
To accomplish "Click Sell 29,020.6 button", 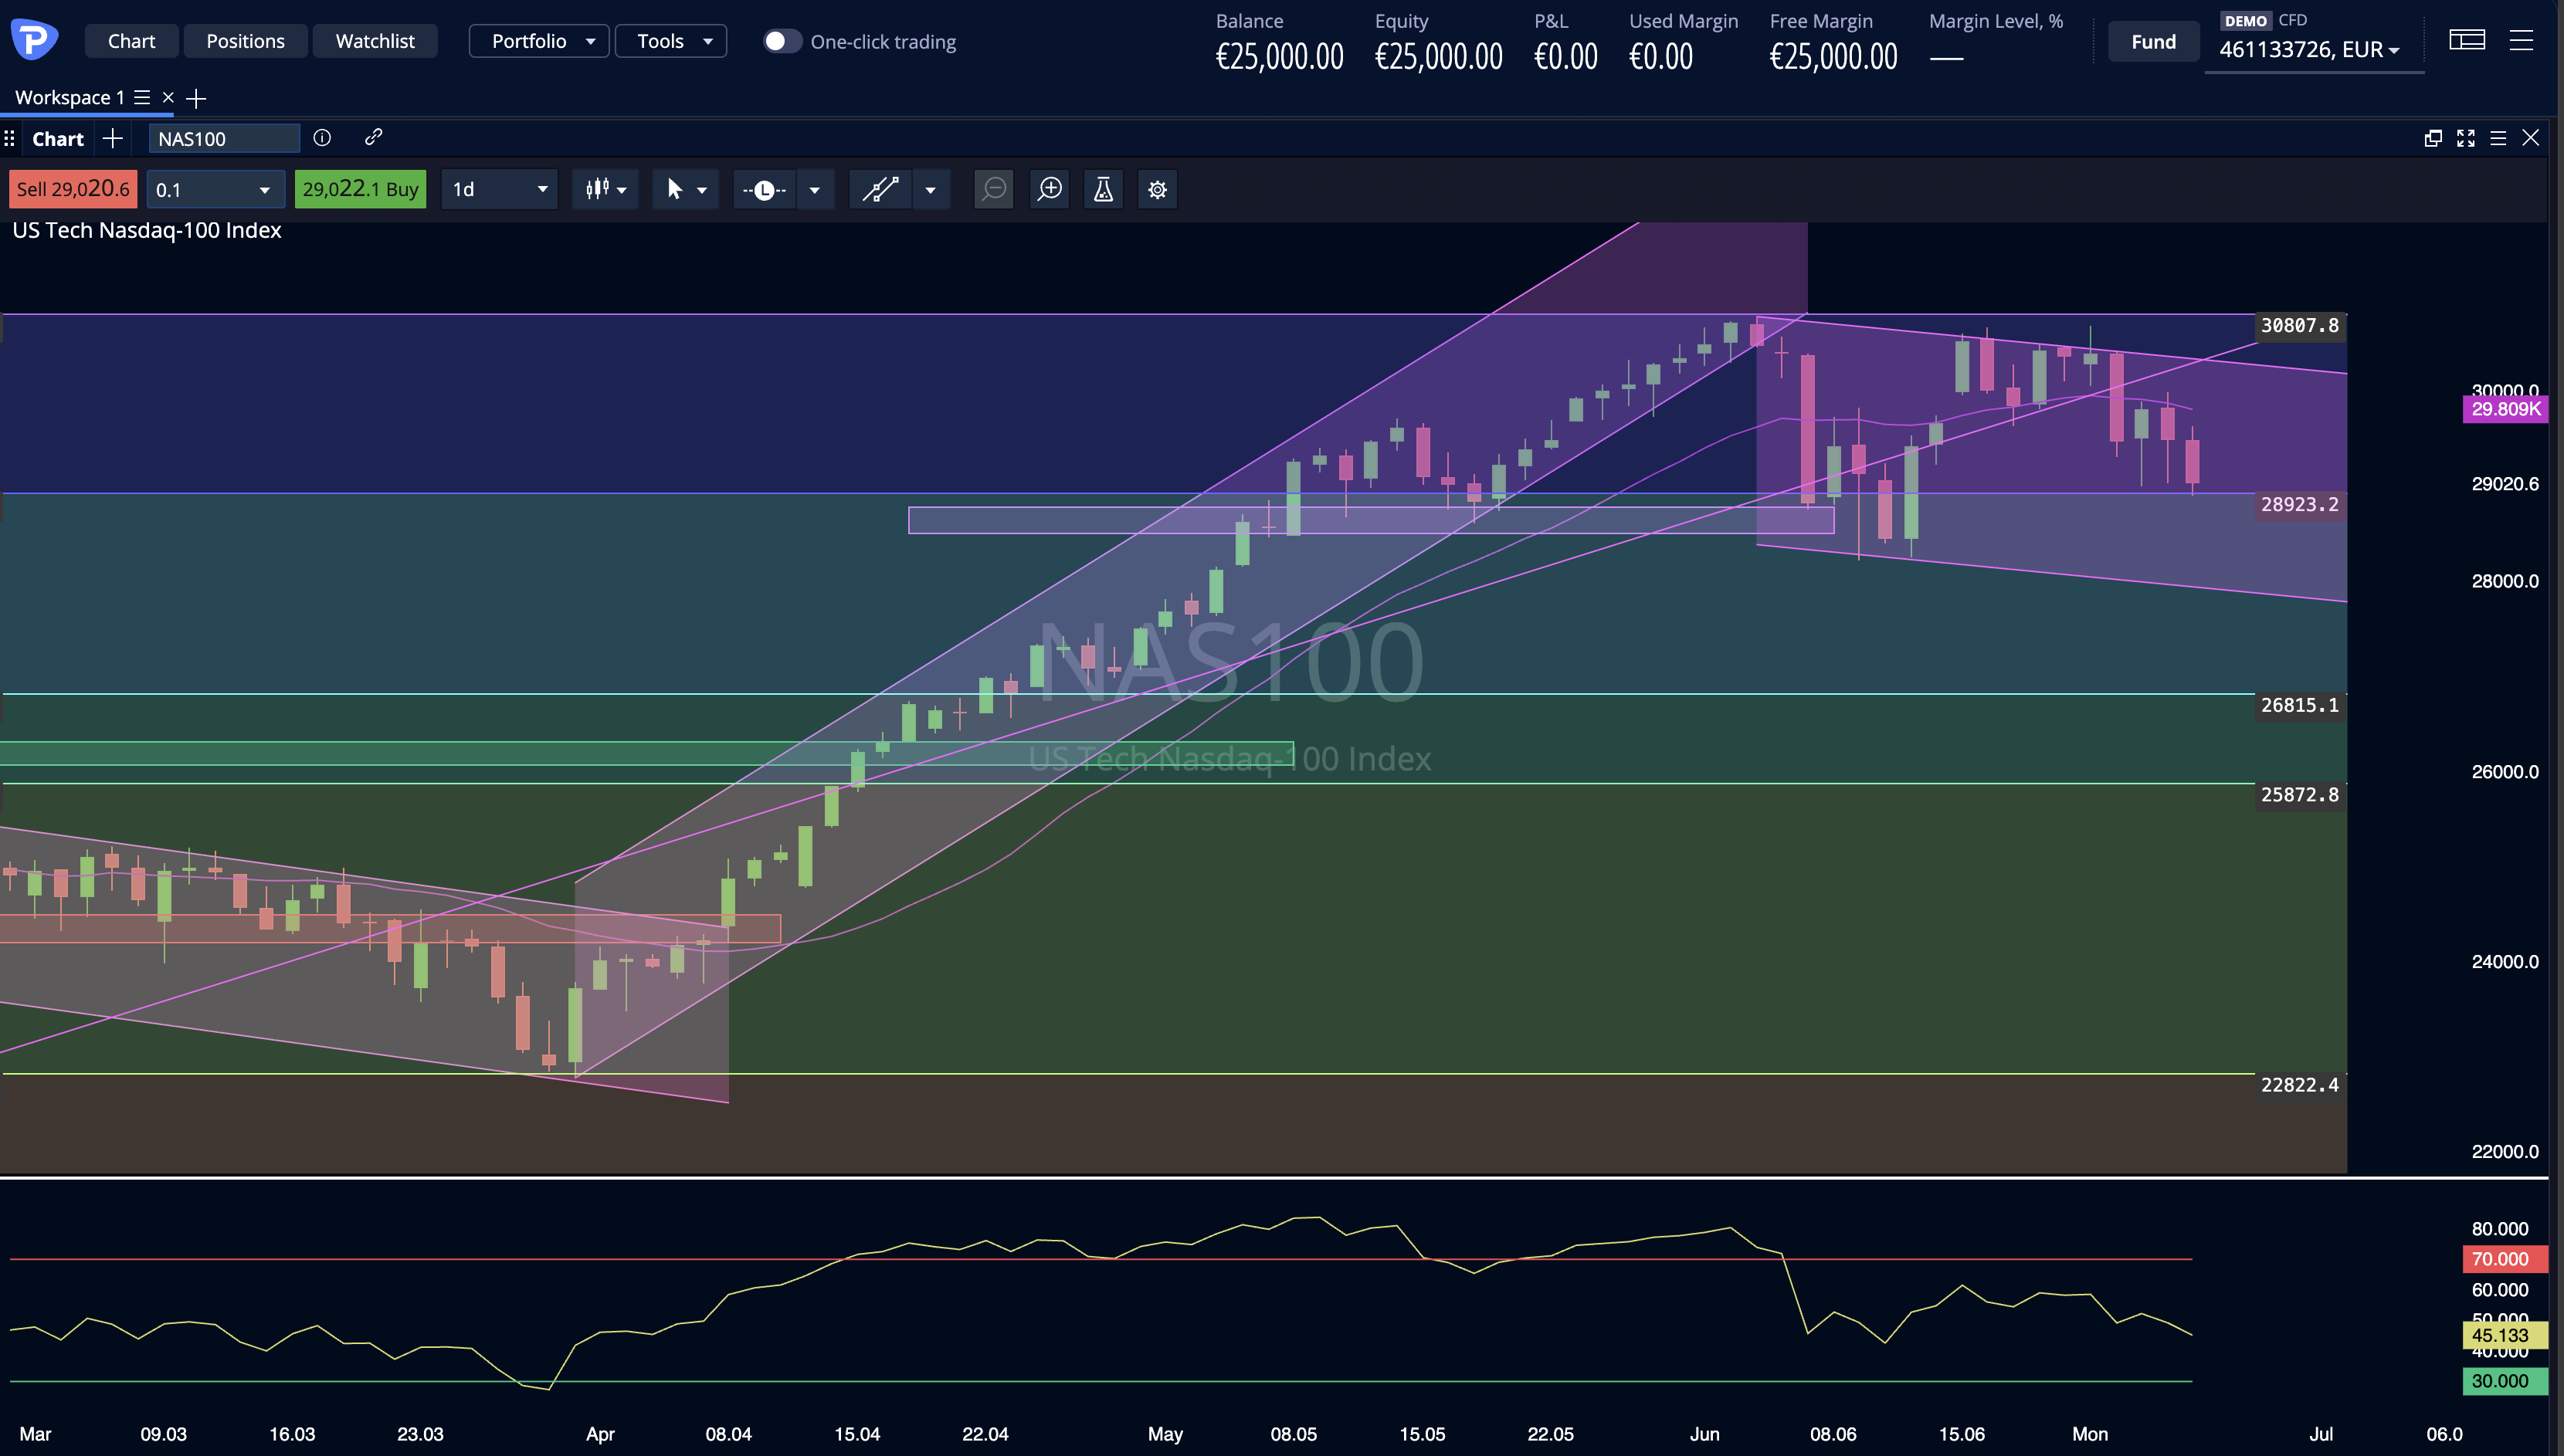I will tap(73, 189).
